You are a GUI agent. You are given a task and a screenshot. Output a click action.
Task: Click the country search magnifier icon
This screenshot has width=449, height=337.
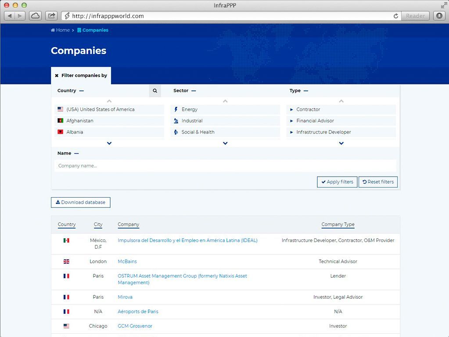155,91
